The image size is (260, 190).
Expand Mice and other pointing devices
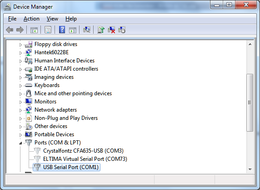click(x=20, y=94)
